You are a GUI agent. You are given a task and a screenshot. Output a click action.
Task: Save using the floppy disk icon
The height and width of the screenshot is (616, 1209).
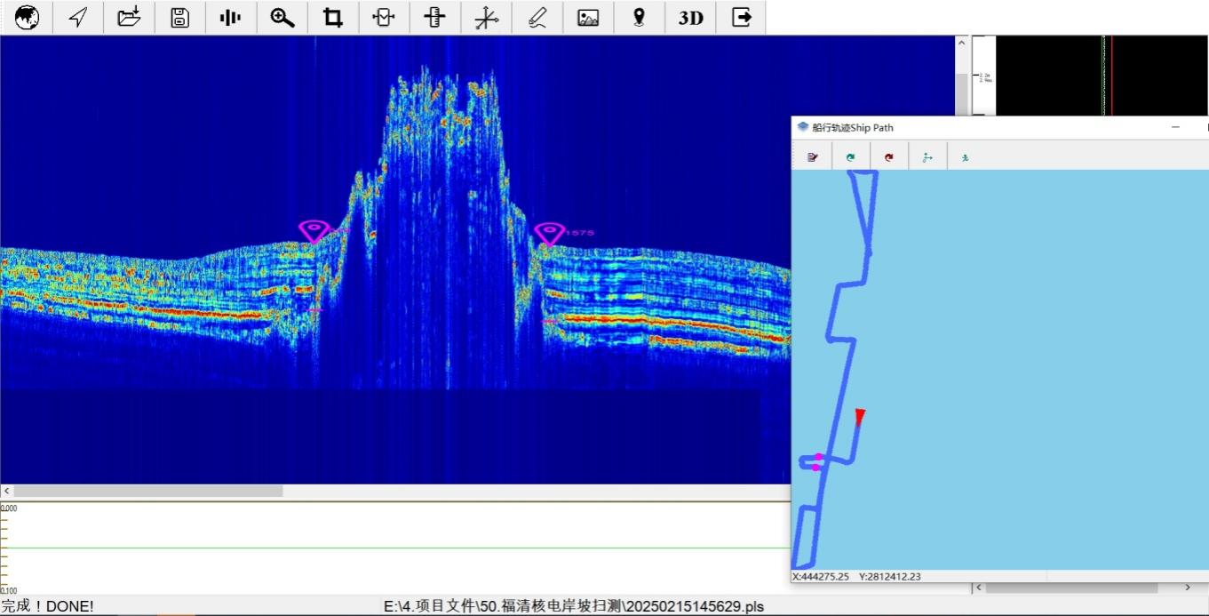pyautogui.click(x=179, y=17)
